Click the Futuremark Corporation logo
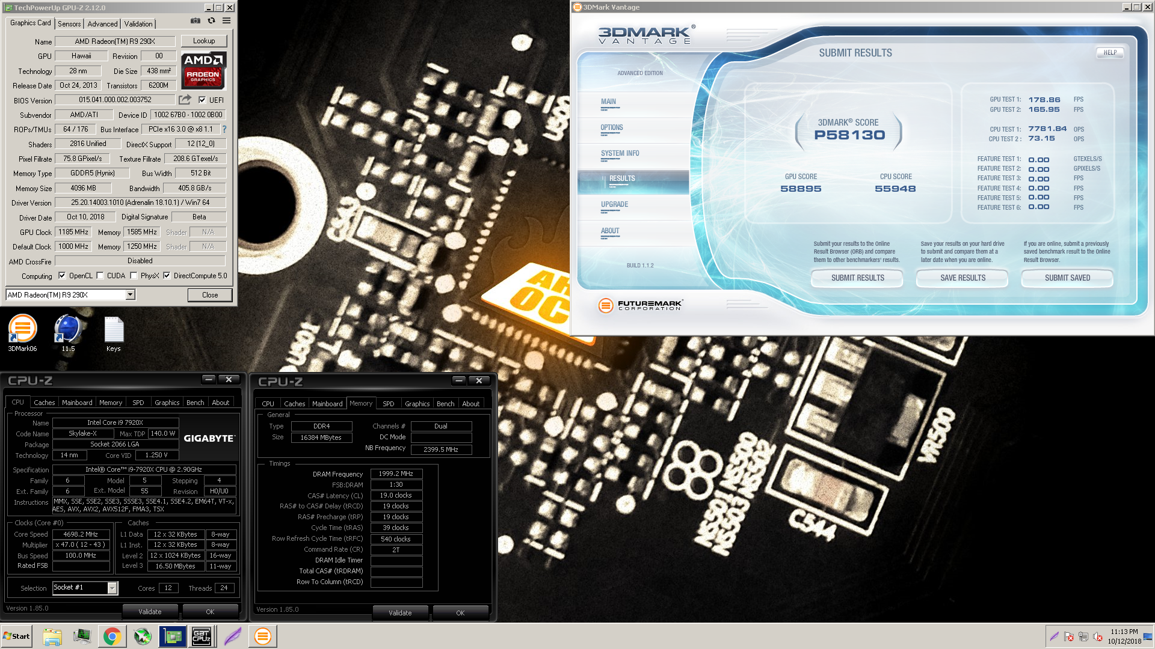The image size is (1155, 649). 641,305
